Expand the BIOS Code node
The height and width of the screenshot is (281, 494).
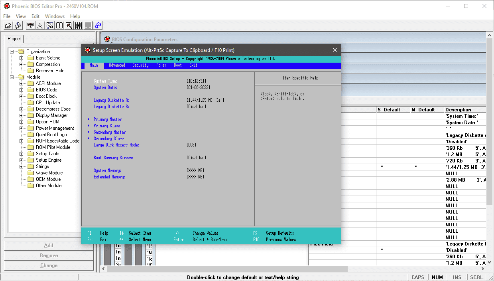[22, 90]
